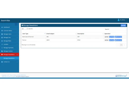The width and height of the screenshot is (129, 97).
Task: Click the Common Menu list icon
Action: [2, 31]
